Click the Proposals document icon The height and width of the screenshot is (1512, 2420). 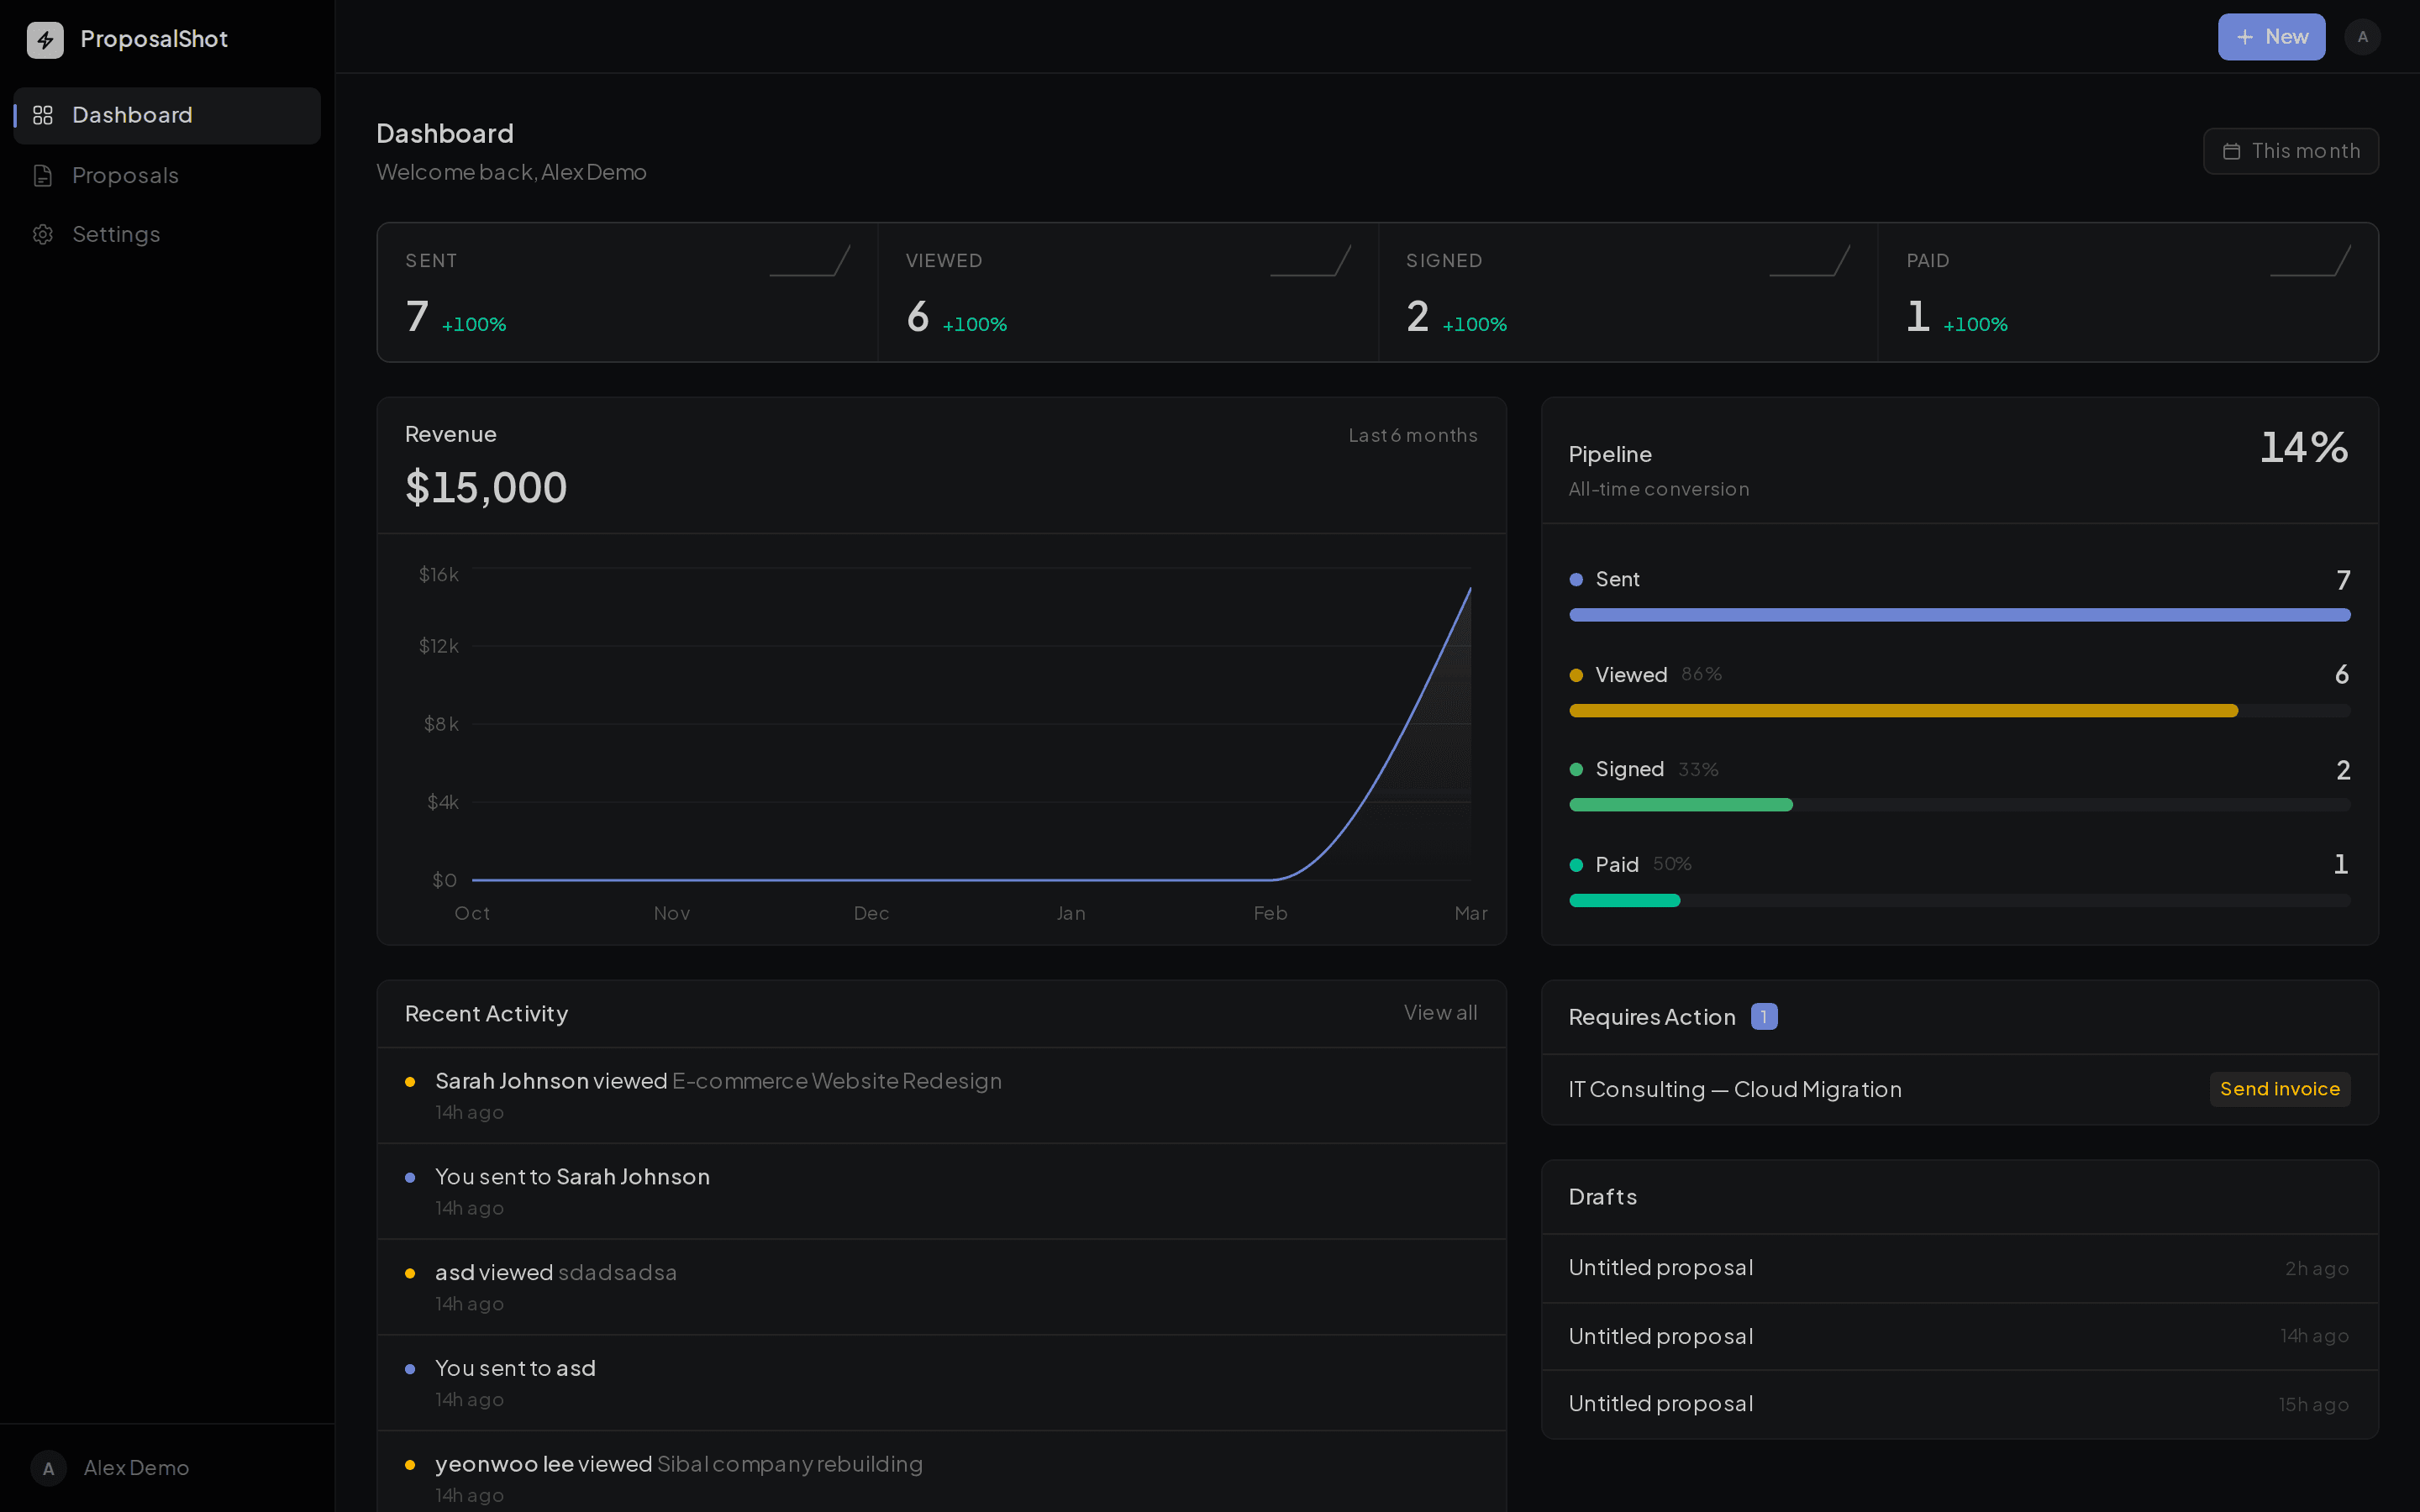pos(43,175)
